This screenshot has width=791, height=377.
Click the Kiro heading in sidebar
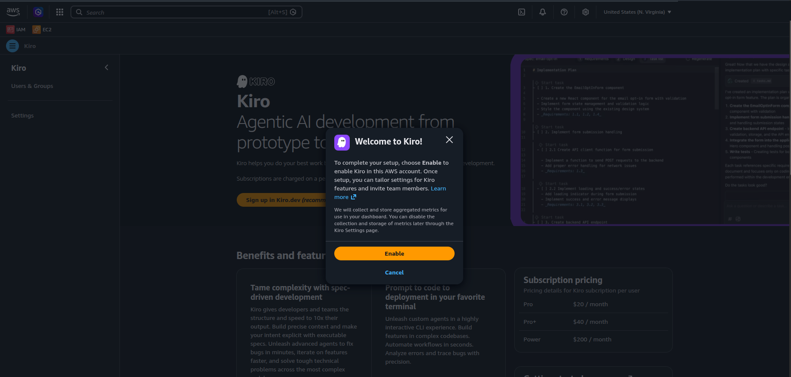[x=18, y=68]
